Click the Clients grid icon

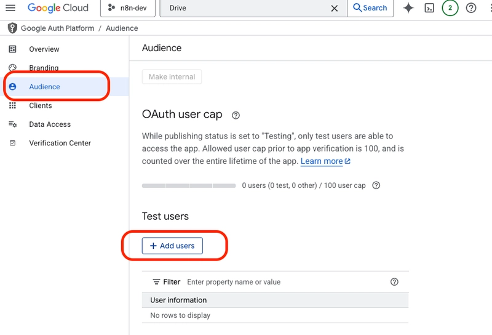(12, 105)
